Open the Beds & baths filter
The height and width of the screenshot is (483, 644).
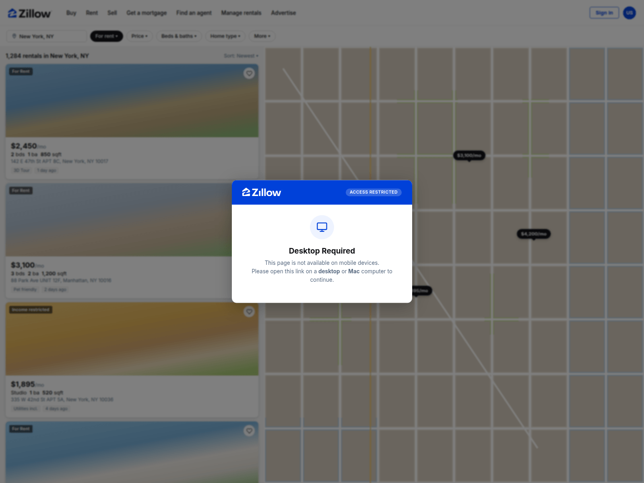(x=179, y=36)
